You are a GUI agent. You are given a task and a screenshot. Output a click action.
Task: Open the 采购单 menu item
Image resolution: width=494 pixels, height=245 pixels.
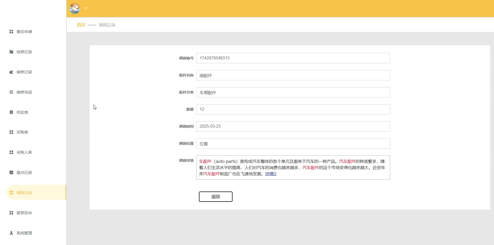click(22, 132)
